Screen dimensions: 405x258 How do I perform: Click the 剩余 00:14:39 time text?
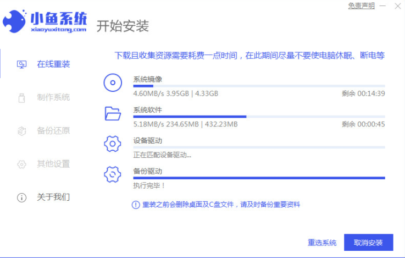[x=363, y=94]
